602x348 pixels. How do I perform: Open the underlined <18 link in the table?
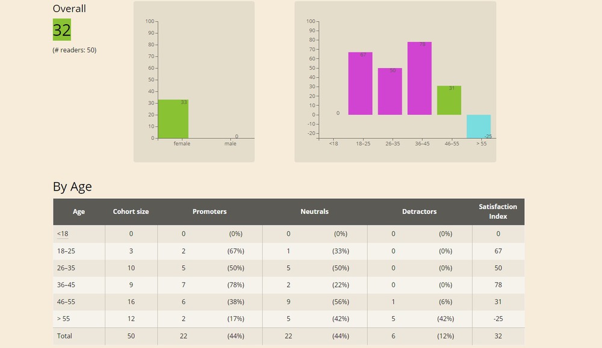coord(61,233)
